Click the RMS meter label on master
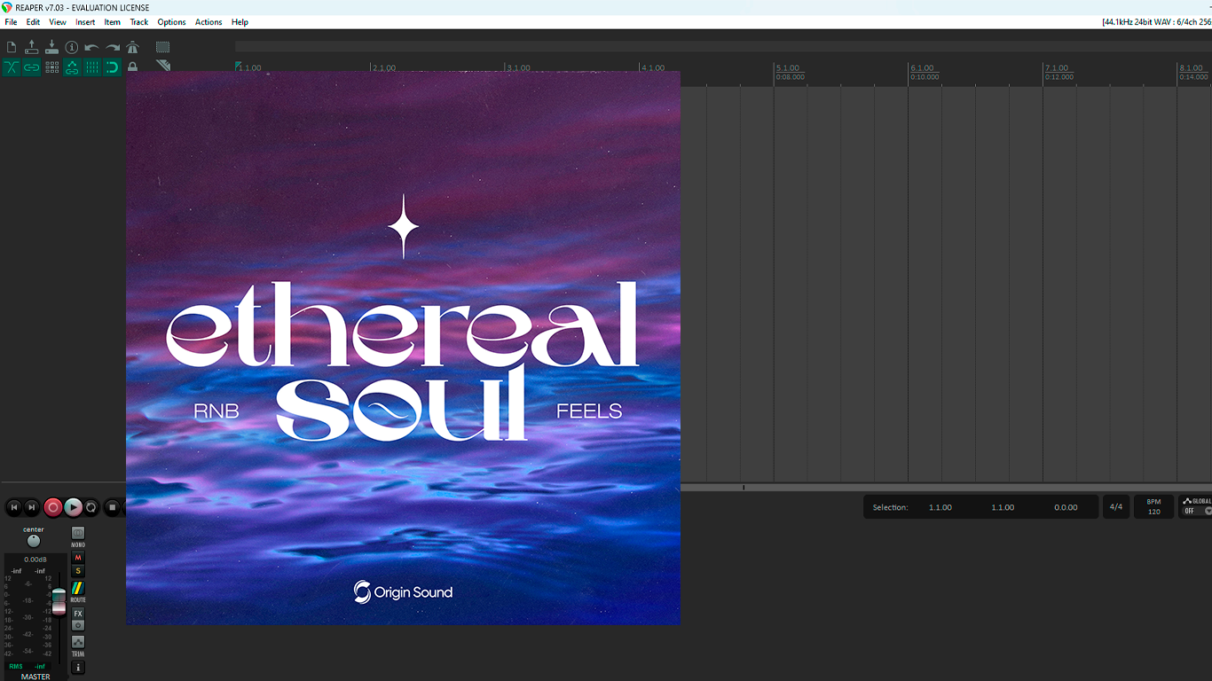Image resolution: width=1212 pixels, height=681 pixels. pyautogui.click(x=16, y=666)
